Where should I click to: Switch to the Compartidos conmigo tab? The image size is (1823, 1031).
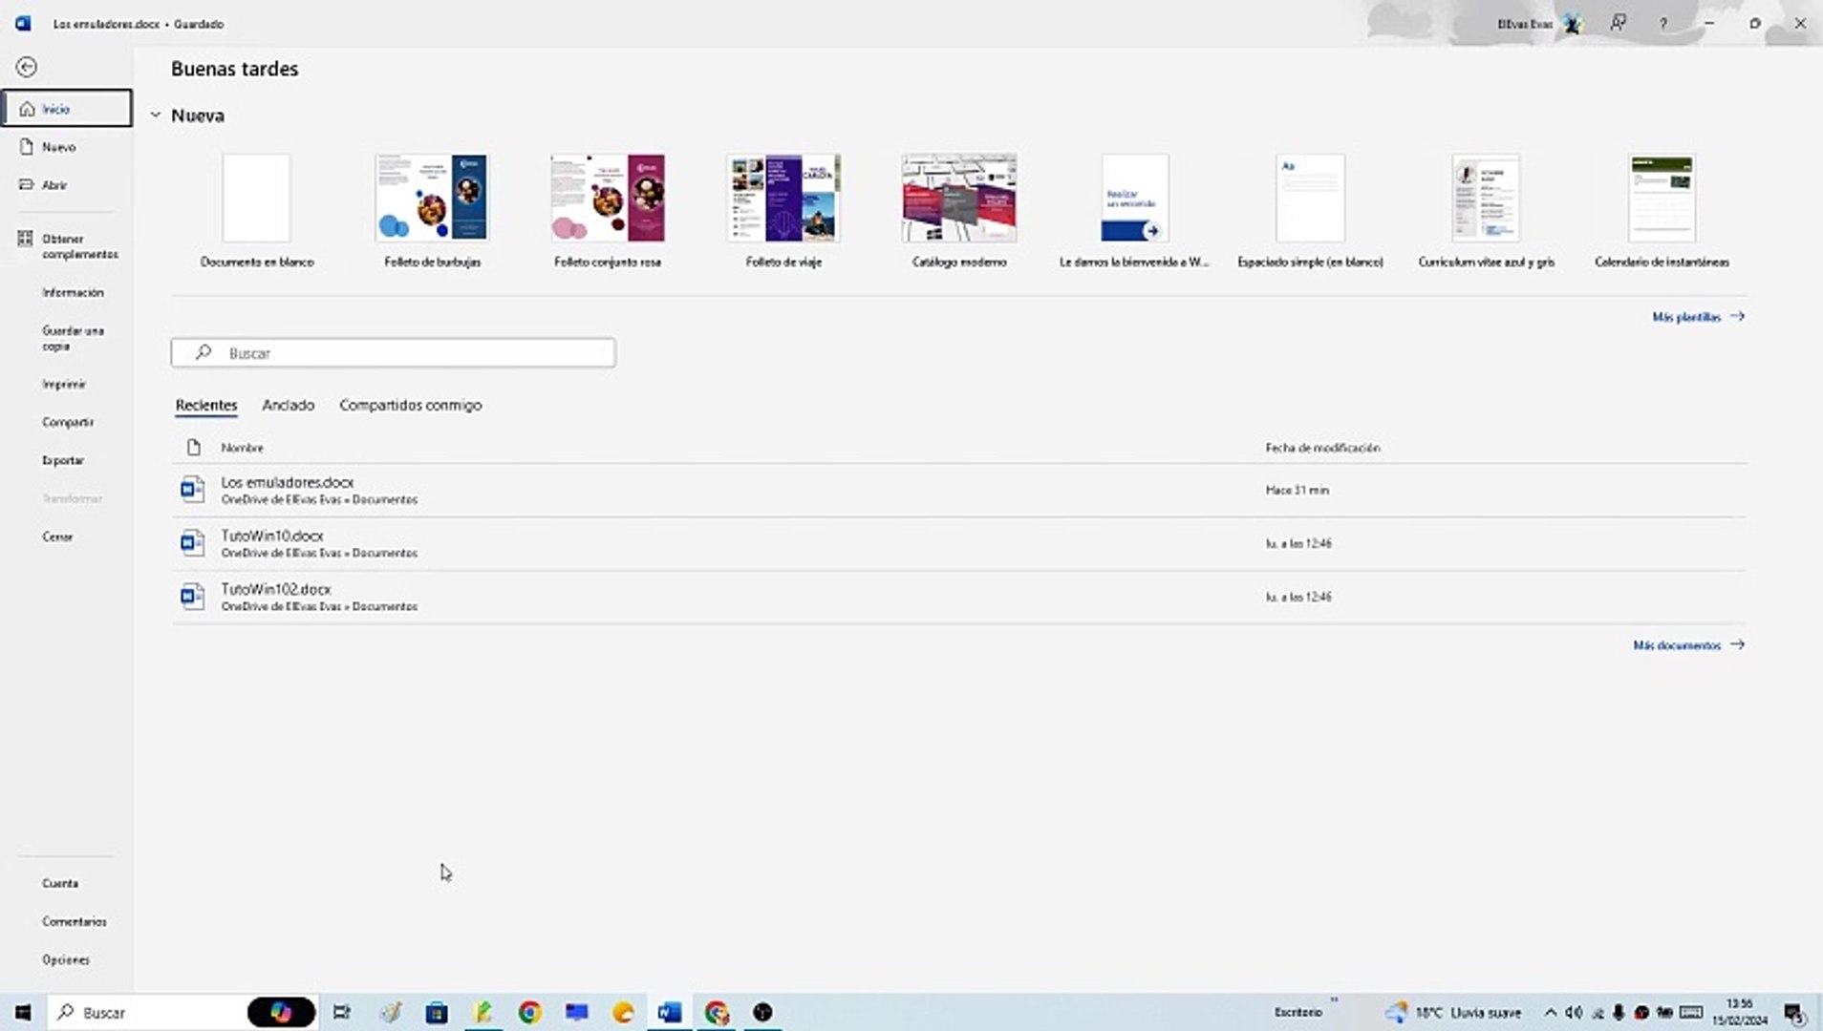tap(411, 406)
